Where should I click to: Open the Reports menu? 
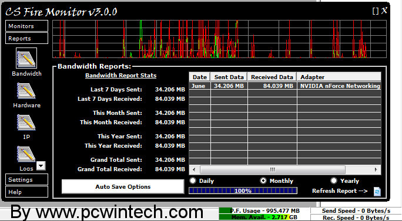[x=26, y=38]
